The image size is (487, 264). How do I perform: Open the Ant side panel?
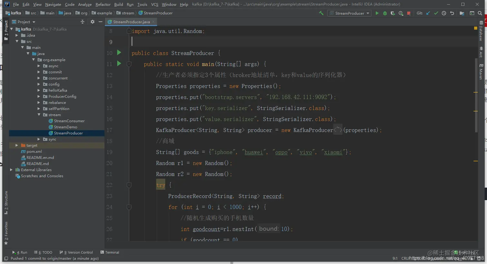tap(481, 52)
